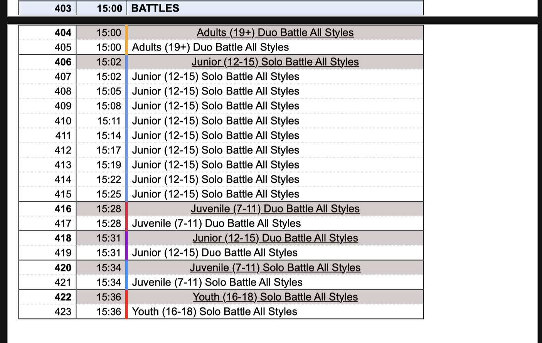Viewport: 542px width, 343px height.
Task: Click the 15:00 time in row 403
Action: (x=109, y=8)
